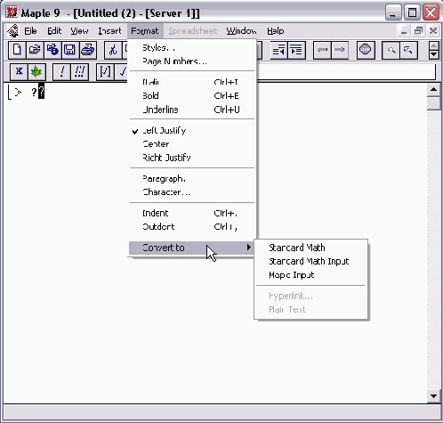Screen dimensions: 443x423
Task: Minimize the inner document window
Action: [x=404, y=31]
